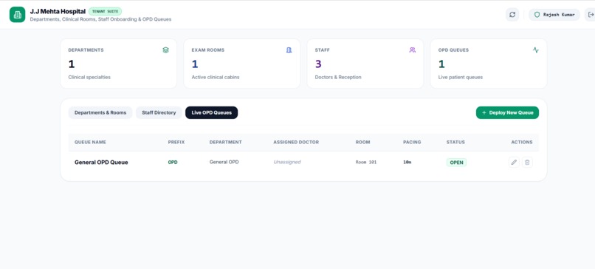Screen dimensions: 595x269
Task: Click the ROOM column header
Action: click(x=362, y=142)
